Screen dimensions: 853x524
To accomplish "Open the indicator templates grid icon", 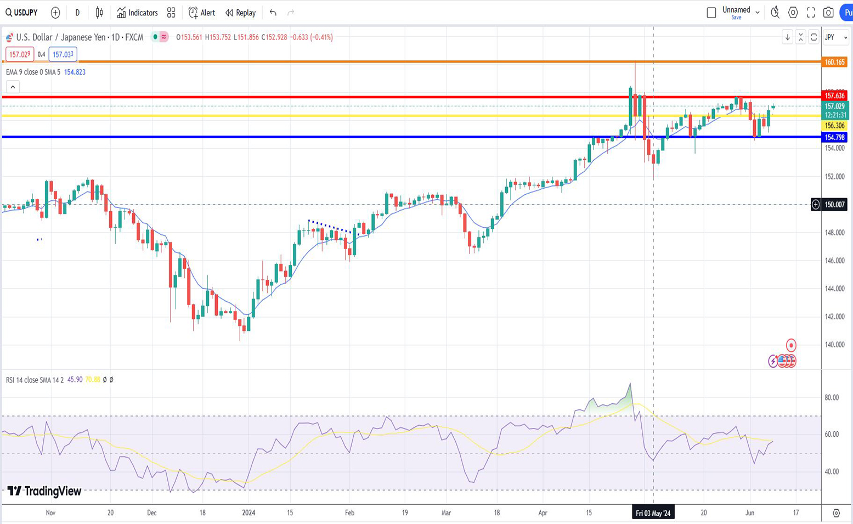I will click(171, 13).
